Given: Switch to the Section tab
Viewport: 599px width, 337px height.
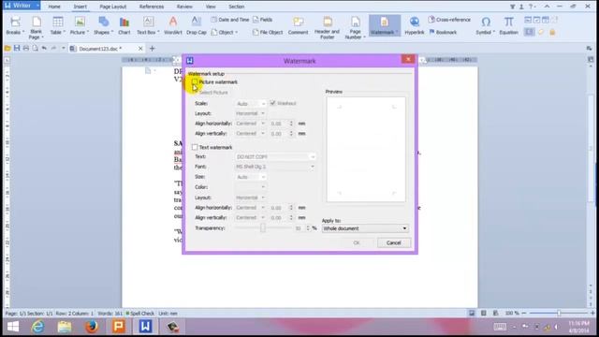Looking at the screenshot, I should (x=237, y=7).
